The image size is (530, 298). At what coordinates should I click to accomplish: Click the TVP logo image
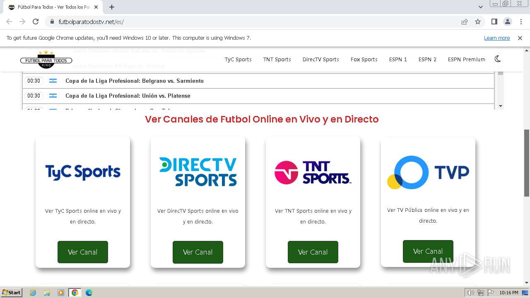[x=428, y=172]
